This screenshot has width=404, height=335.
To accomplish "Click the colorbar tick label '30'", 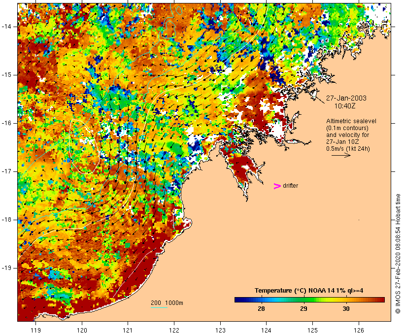I will [346, 309].
